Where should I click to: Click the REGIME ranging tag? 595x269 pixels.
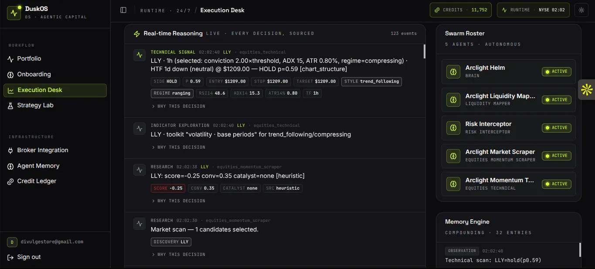(x=172, y=93)
